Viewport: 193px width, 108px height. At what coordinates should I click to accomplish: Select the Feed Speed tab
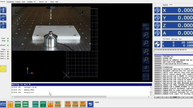point(166,39)
